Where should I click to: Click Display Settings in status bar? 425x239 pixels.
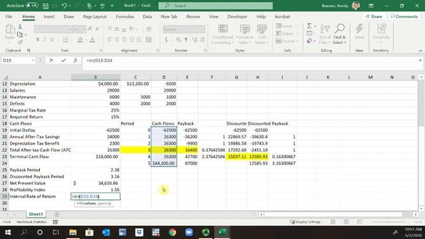(305, 222)
